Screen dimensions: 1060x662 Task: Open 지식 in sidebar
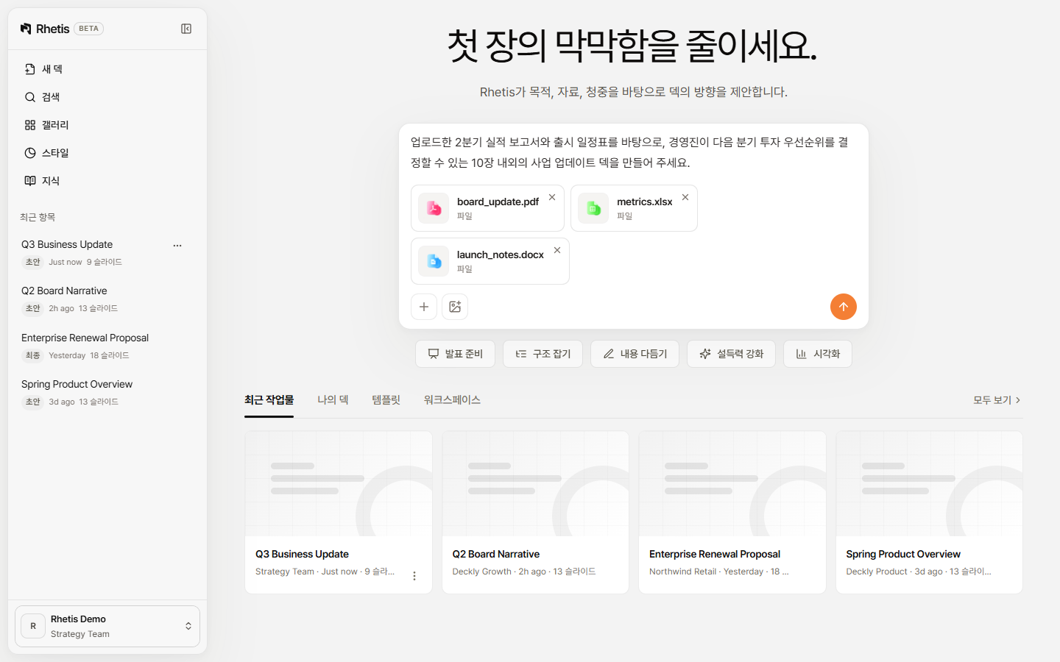point(107,181)
